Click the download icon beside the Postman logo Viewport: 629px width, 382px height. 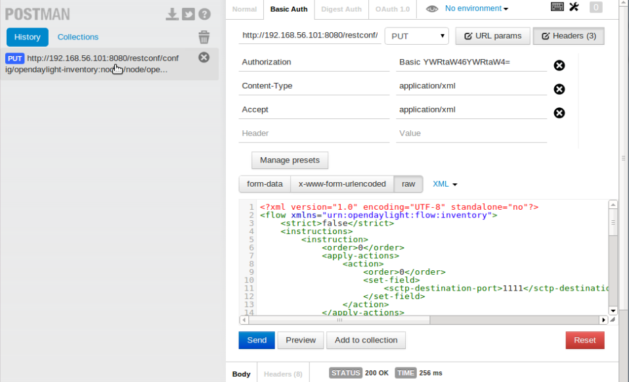click(x=172, y=14)
